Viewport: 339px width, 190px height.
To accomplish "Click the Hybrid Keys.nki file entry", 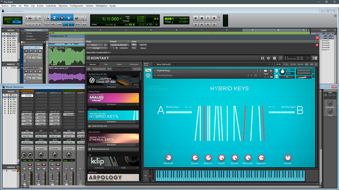I will tap(114, 126).
